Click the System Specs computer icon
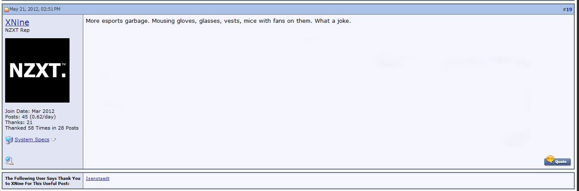 point(9,140)
